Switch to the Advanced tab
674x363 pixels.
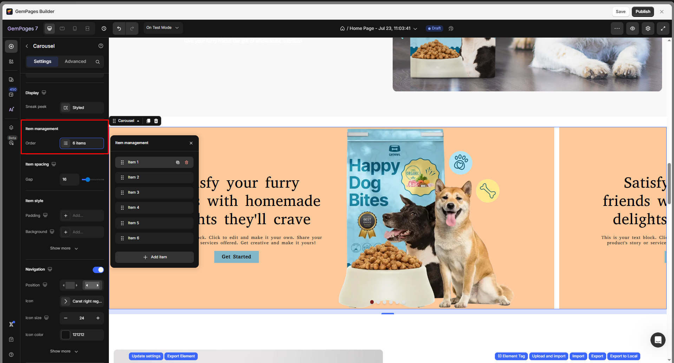click(75, 61)
